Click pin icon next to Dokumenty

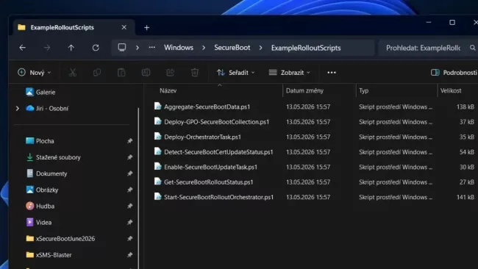[x=130, y=173]
